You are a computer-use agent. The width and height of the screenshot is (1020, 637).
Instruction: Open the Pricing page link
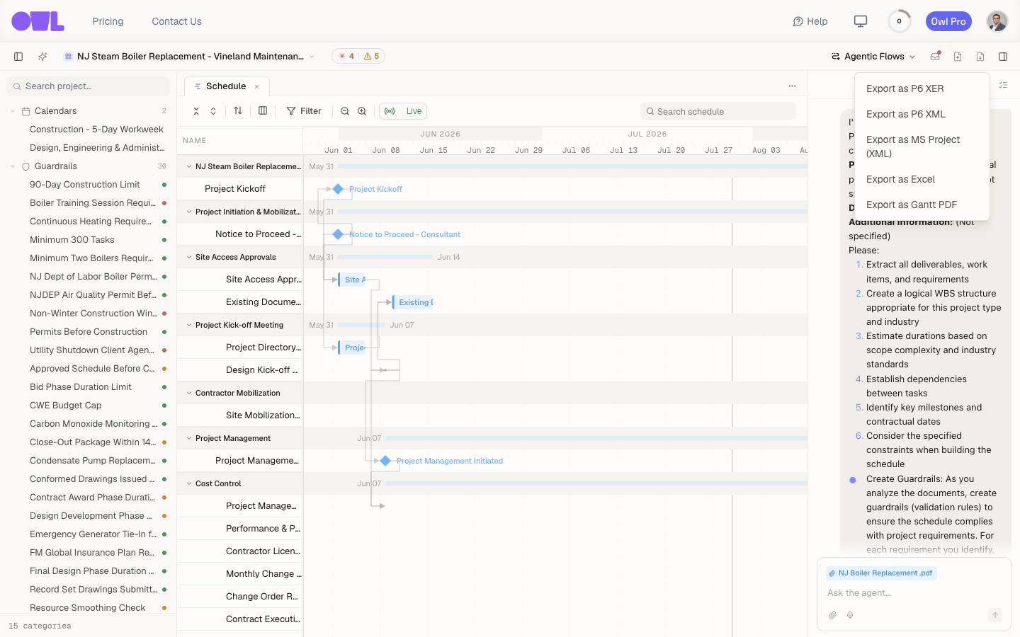click(108, 21)
